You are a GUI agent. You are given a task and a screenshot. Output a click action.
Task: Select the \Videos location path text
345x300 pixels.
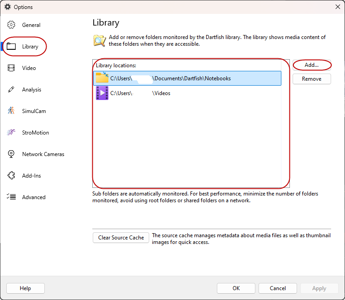(x=140, y=93)
